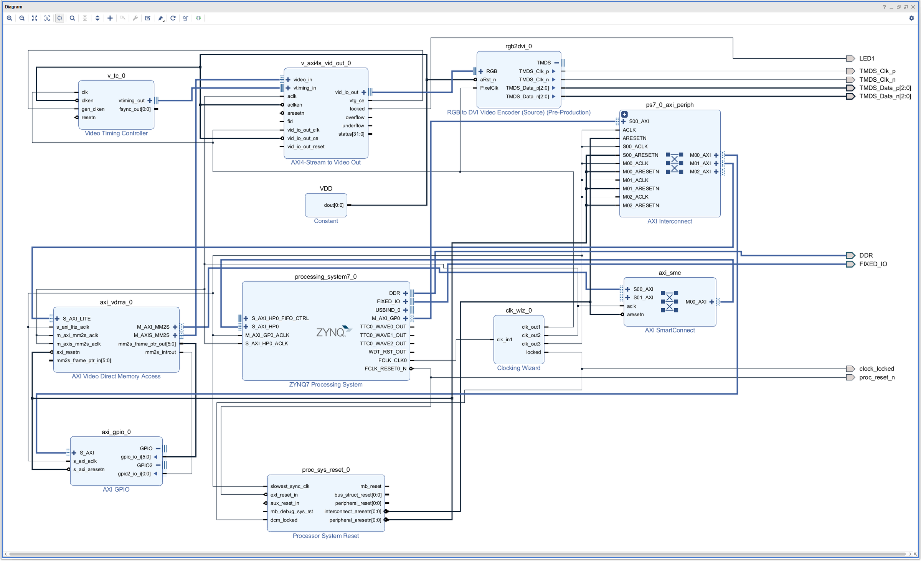Open diagram settings gear
Image resolution: width=921 pixels, height=561 pixels.
(911, 18)
